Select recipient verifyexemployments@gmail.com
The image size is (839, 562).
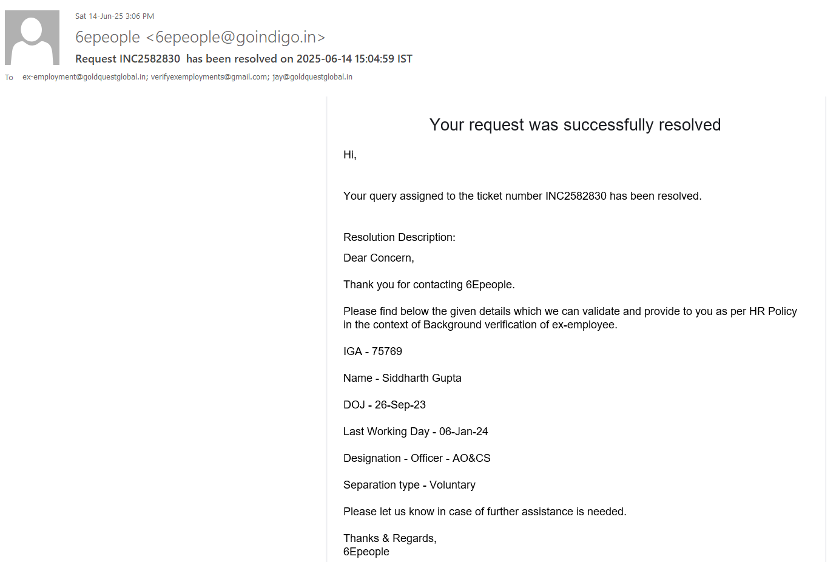click(209, 77)
